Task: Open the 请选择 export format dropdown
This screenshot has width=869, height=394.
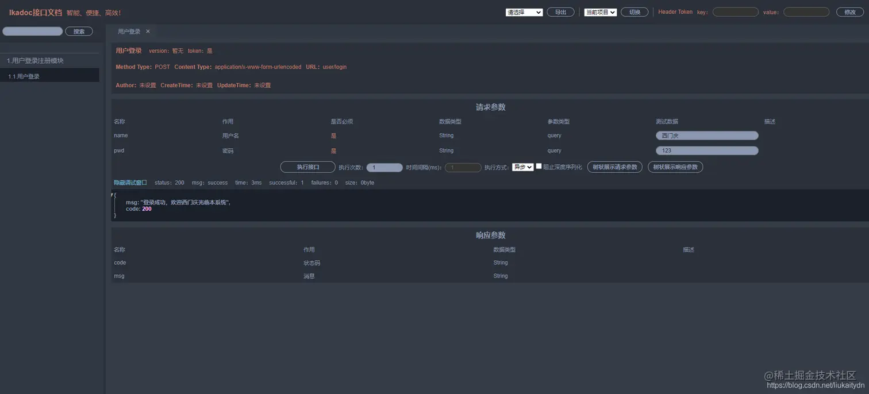Action: point(524,12)
